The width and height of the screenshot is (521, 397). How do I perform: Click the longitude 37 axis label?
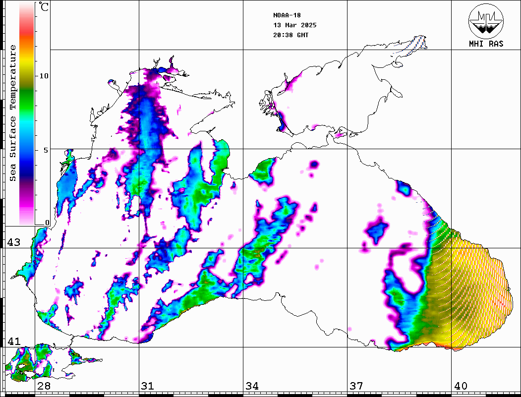pos(356,386)
